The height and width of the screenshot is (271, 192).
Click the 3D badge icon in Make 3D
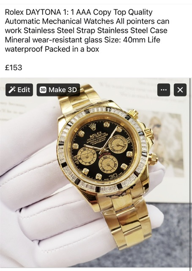point(43,90)
